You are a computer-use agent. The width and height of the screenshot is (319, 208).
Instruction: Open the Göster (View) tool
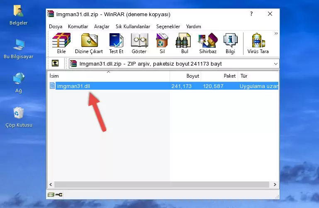point(139,43)
